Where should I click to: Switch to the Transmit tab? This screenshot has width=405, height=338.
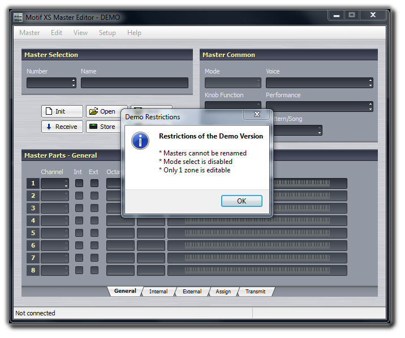(255, 291)
